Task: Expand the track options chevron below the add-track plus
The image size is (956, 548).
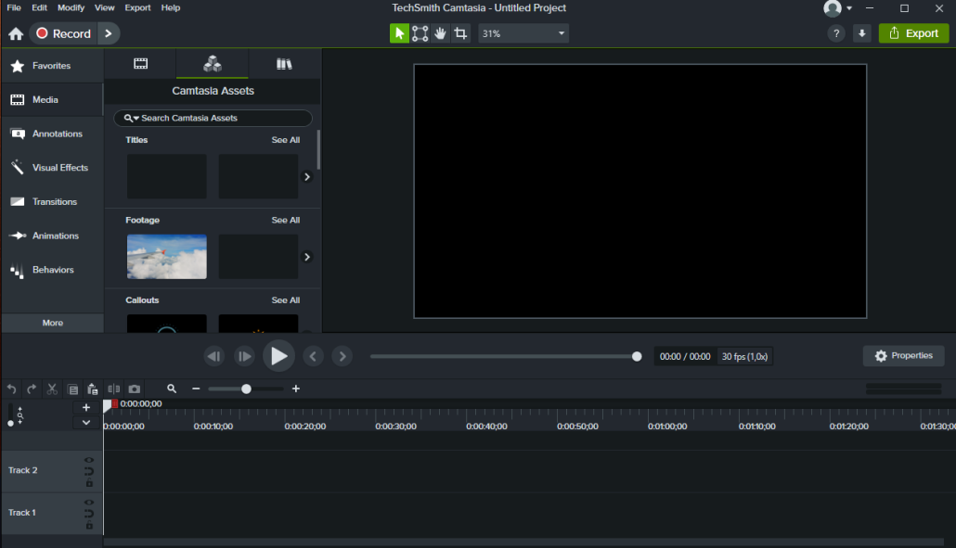Action: 86,422
